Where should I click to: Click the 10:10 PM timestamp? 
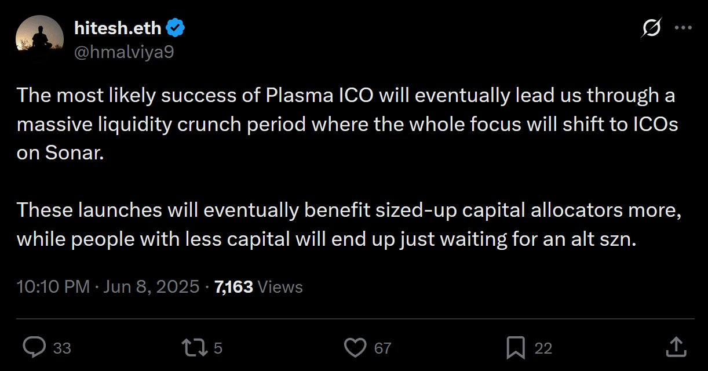coord(53,287)
